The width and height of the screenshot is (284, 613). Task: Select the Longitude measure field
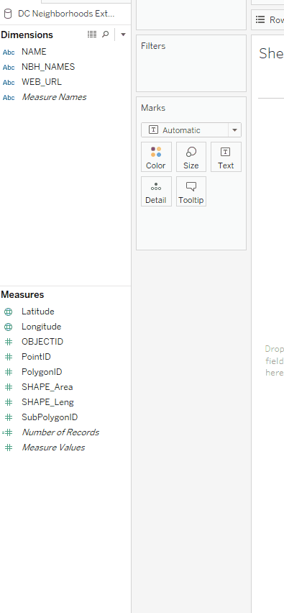pos(41,327)
